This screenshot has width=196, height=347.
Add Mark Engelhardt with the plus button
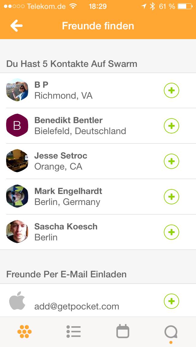(x=171, y=196)
